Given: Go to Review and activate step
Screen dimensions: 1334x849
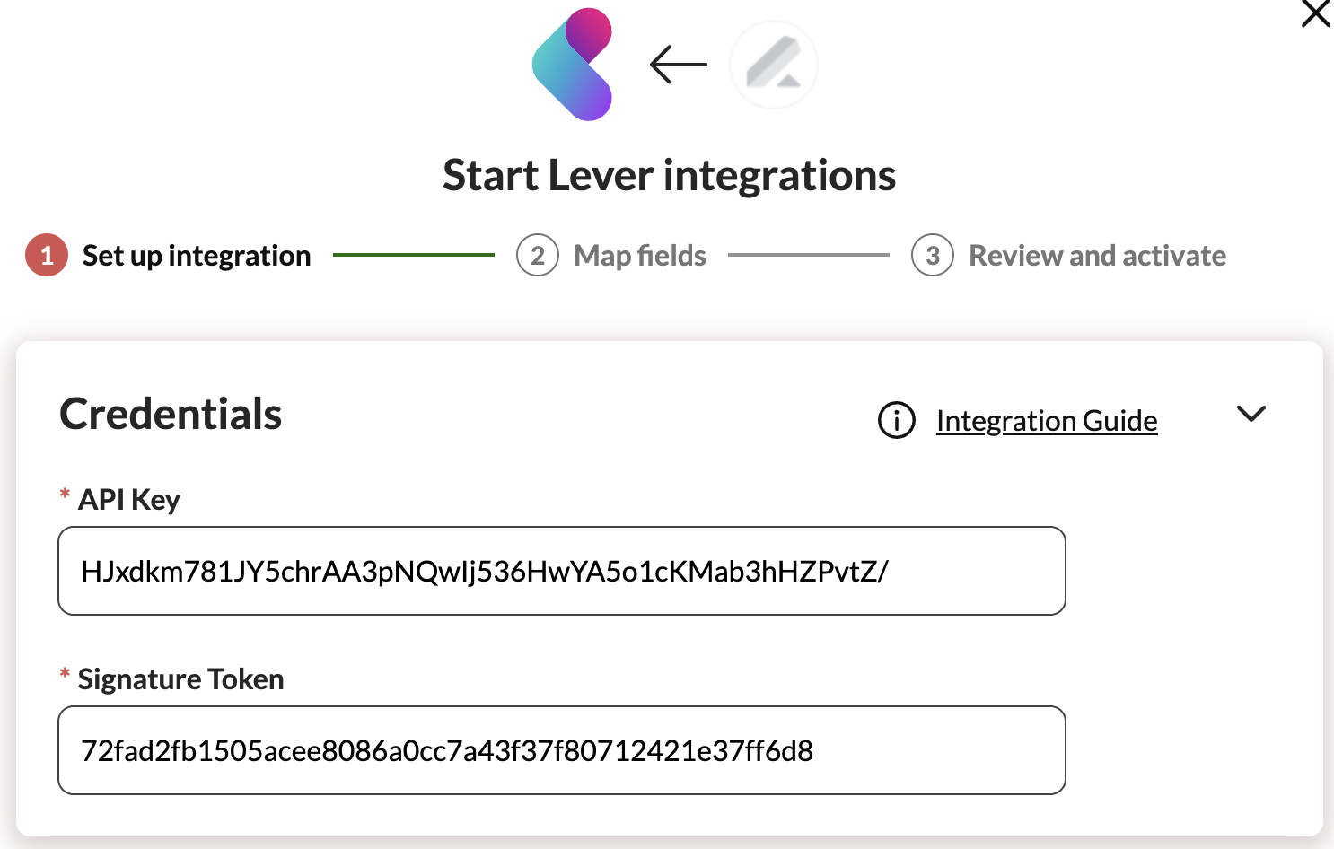Looking at the screenshot, I should click(x=1096, y=255).
